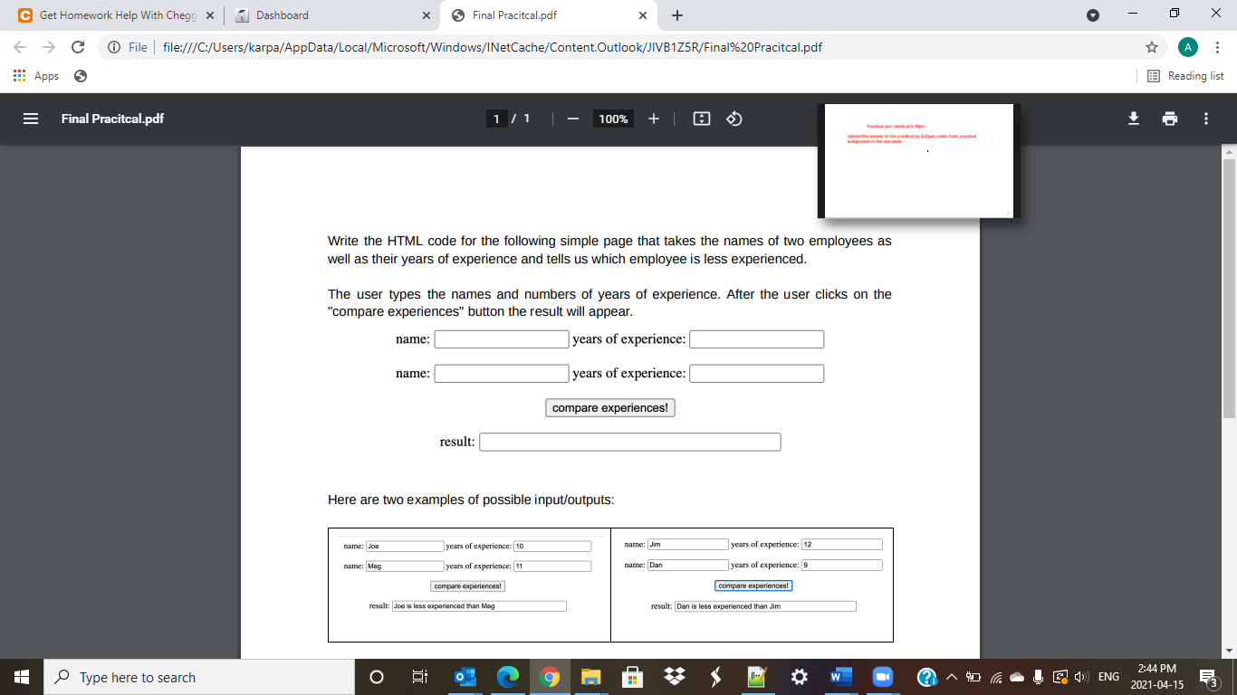Image resolution: width=1237 pixels, height=695 pixels.
Task: Open Word from the taskbar
Action: pos(840,677)
